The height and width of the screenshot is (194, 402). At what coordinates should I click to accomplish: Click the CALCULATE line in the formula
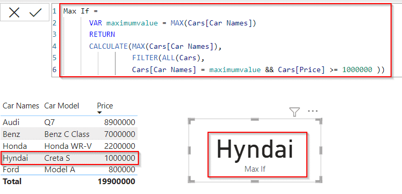click(x=155, y=46)
